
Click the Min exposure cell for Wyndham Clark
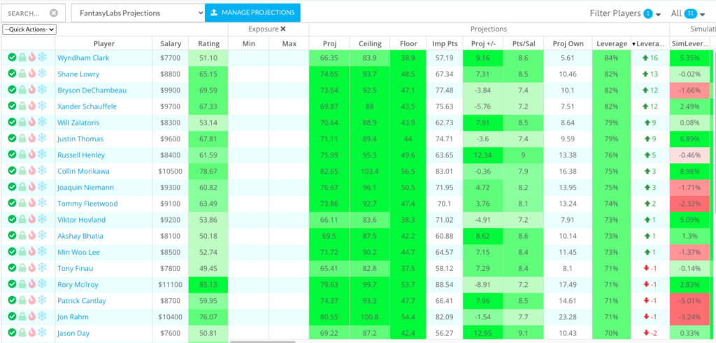248,58
